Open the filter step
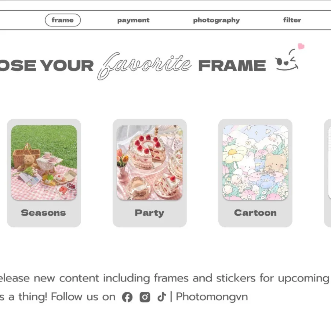Screen dimensions: 331x331 tap(292, 20)
